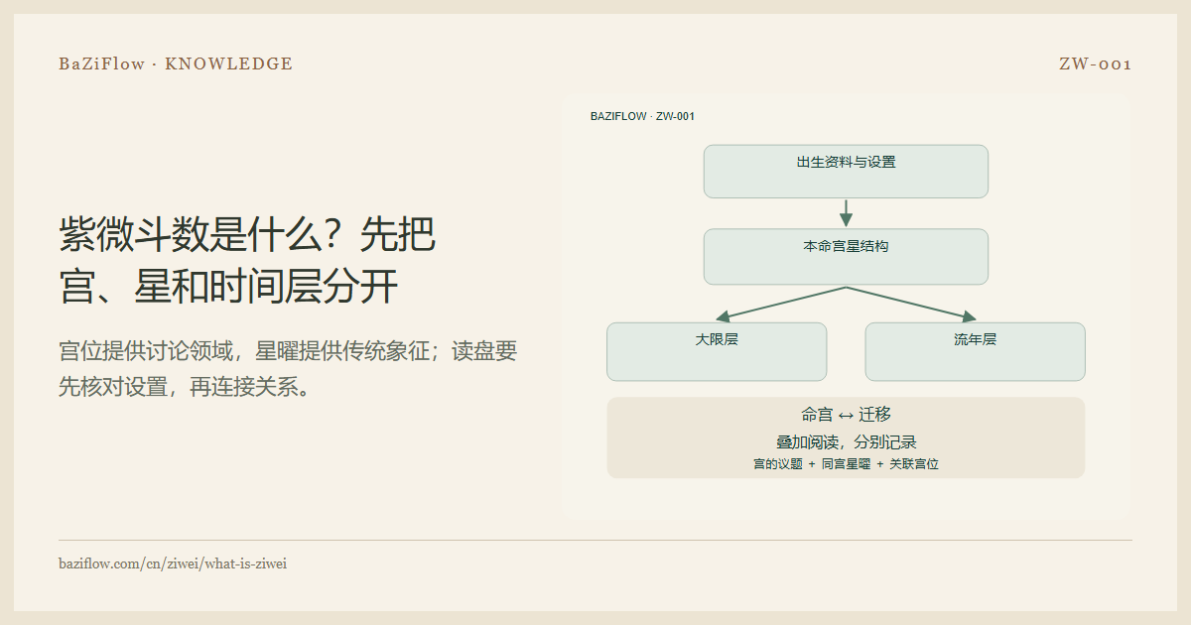Screen dimensions: 1191x625
Task: Select the 本命宫星结构 diagram box
Action: 846,257
